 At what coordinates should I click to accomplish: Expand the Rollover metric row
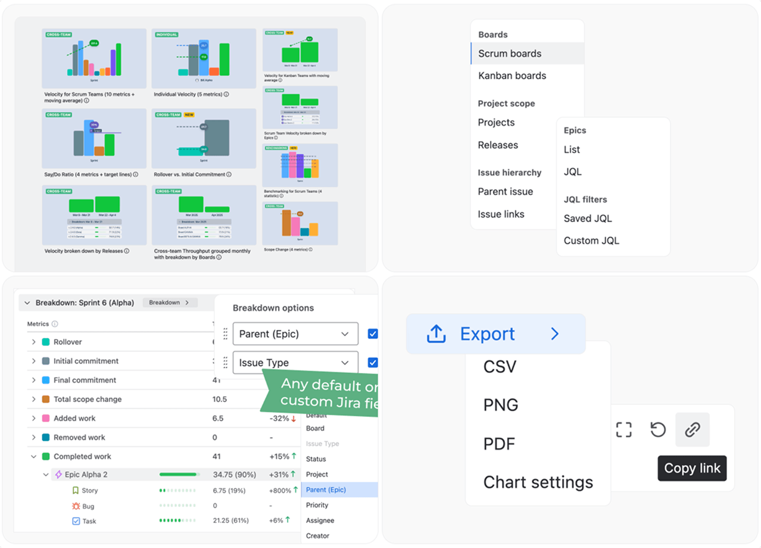[34, 342]
